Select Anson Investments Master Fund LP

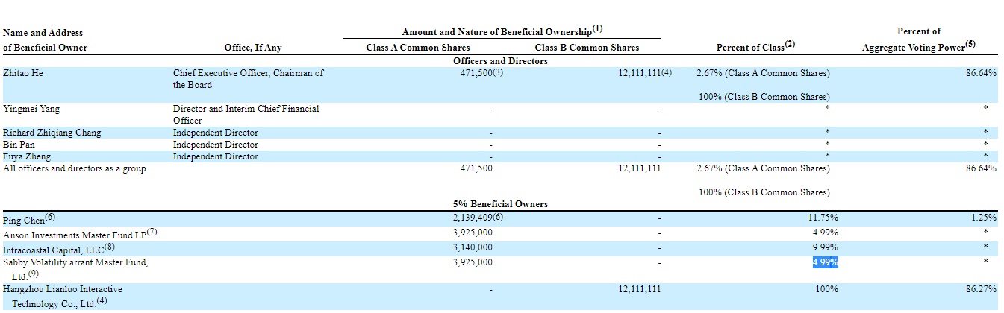click(79, 234)
